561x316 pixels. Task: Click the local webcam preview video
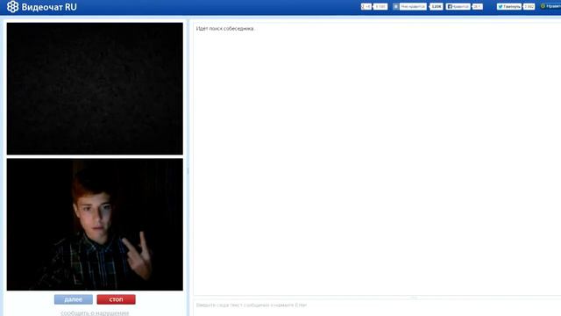coord(95,225)
